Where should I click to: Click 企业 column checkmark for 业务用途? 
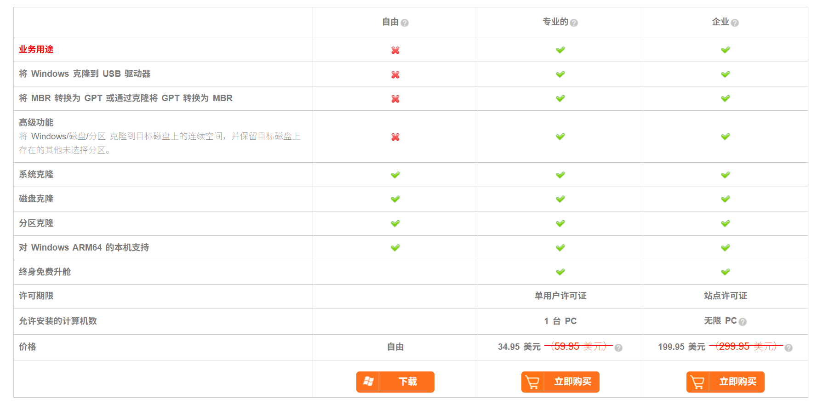point(726,50)
